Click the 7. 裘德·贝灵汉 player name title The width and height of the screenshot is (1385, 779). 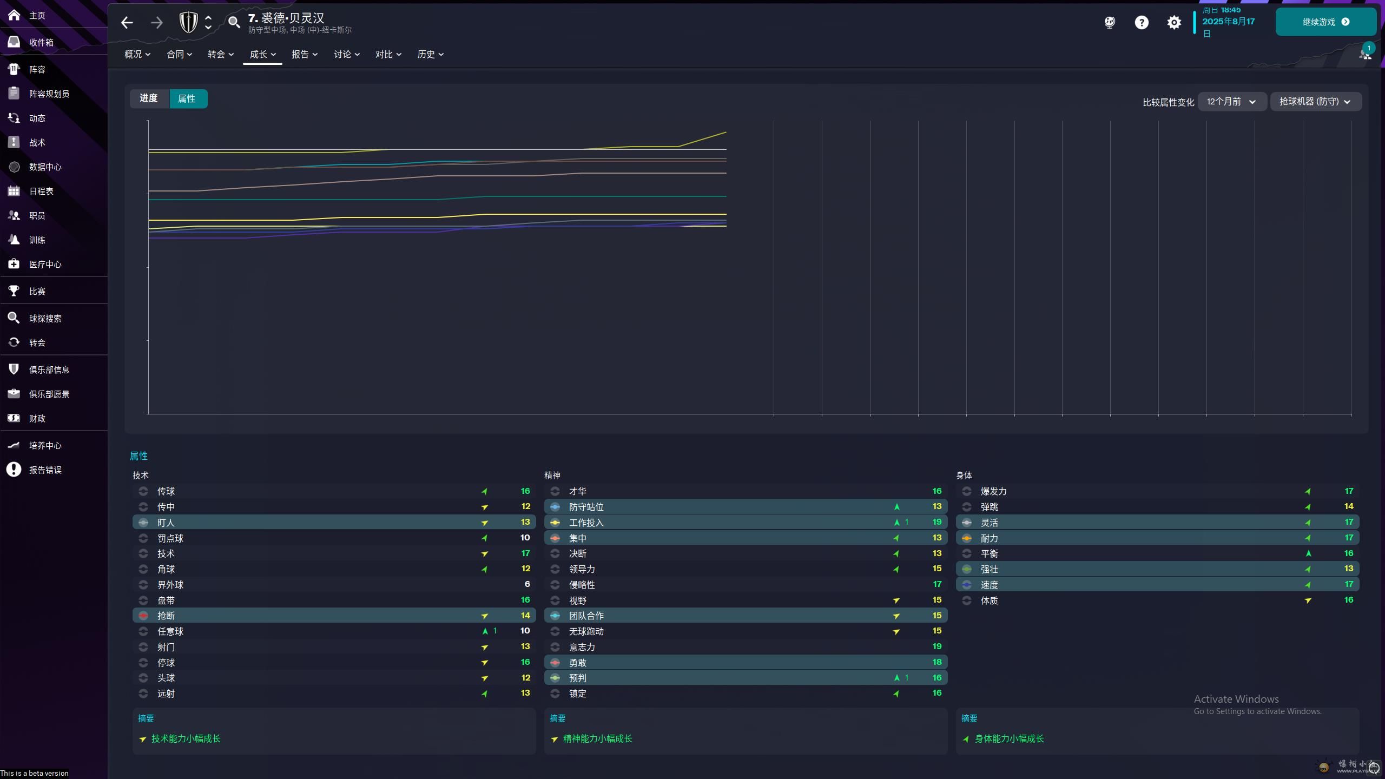click(286, 18)
